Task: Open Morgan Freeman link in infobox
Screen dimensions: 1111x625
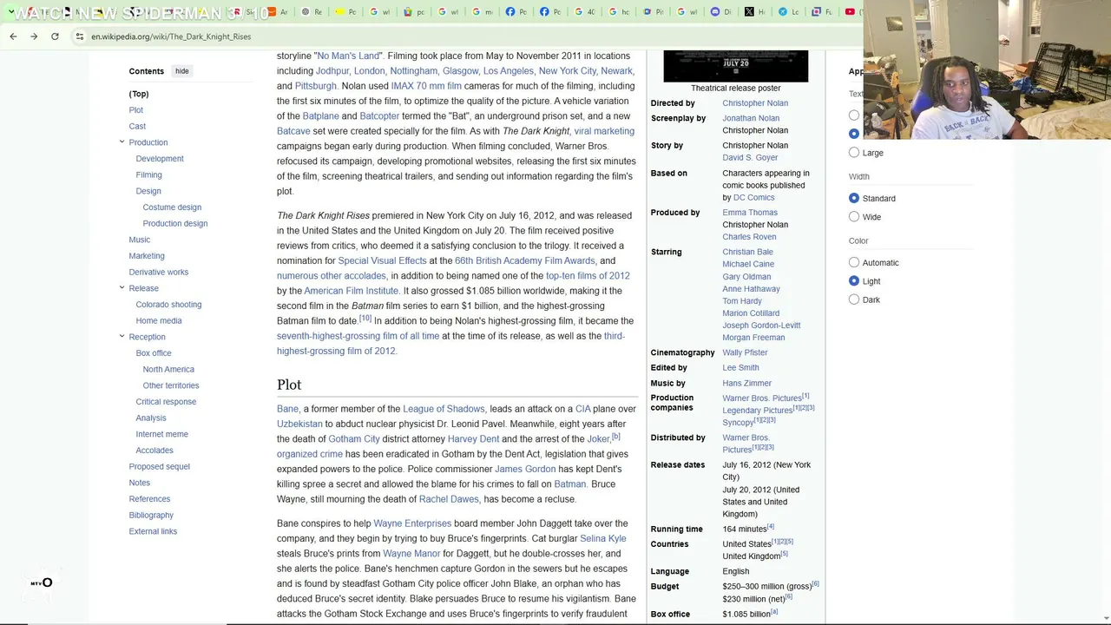Action: (753, 338)
